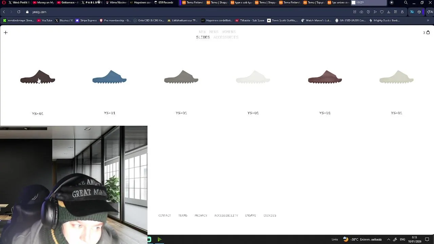The width and height of the screenshot is (434, 244).
Task: Open the mmikedimayn Stream bookmark
Action: (x=19, y=20)
